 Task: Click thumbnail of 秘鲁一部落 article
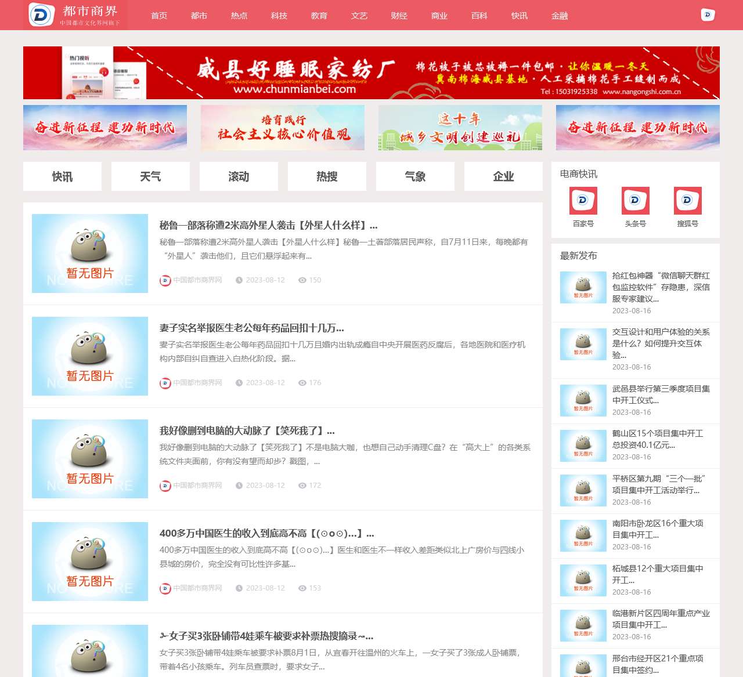click(x=90, y=254)
